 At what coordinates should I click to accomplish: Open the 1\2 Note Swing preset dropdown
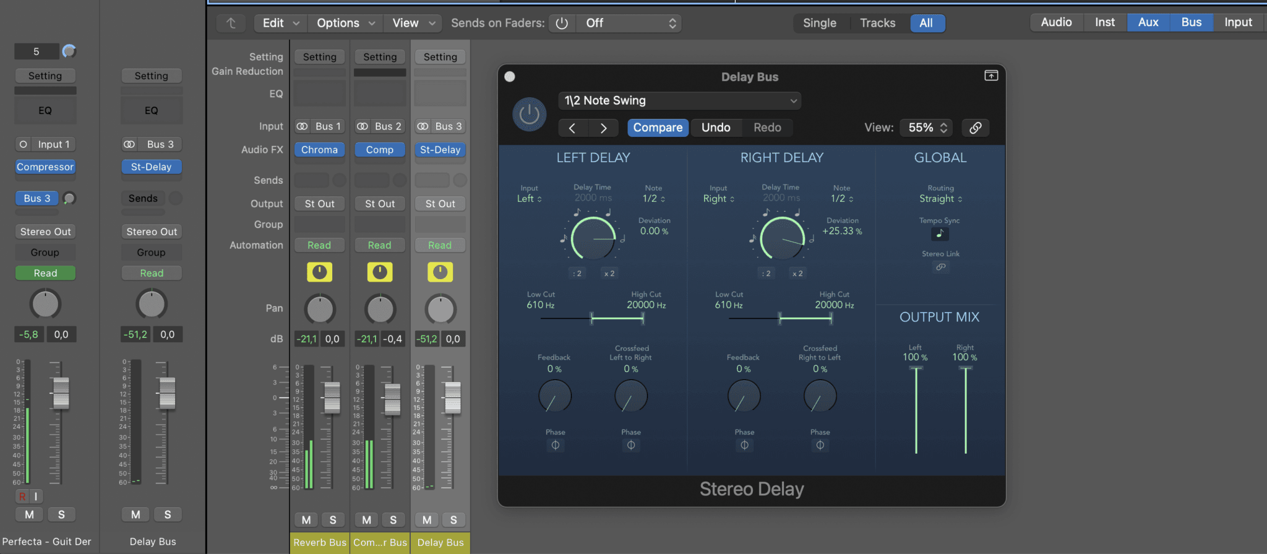point(679,101)
